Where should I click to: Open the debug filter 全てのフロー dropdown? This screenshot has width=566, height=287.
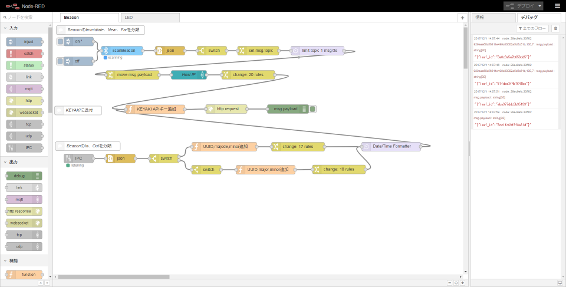coord(532,28)
